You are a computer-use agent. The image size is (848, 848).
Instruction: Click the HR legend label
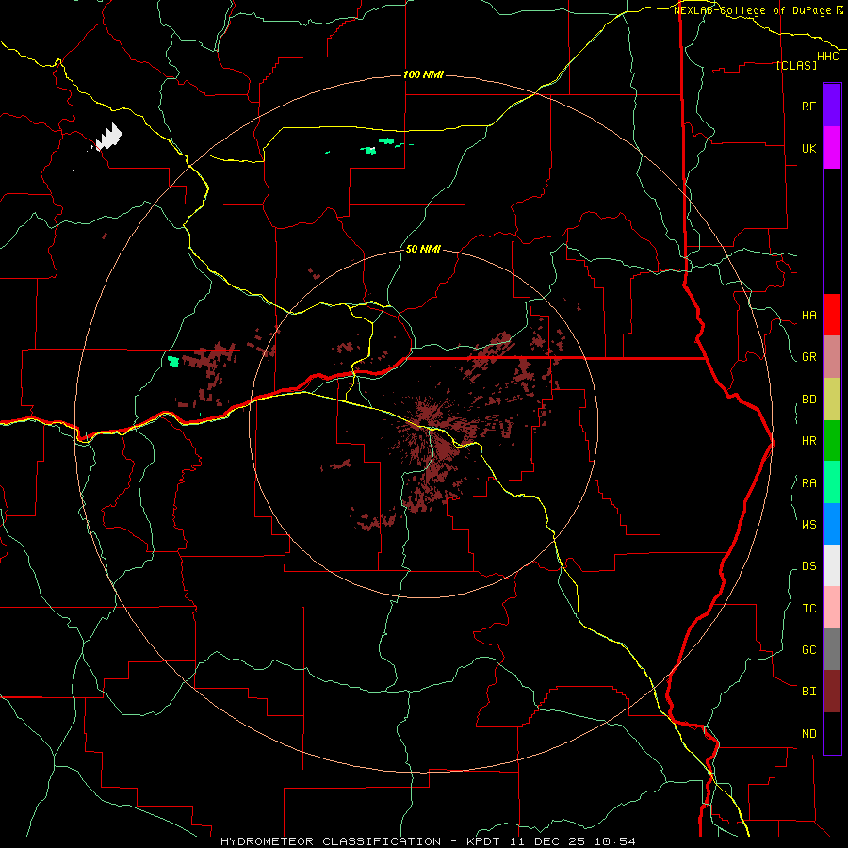pyautogui.click(x=808, y=441)
